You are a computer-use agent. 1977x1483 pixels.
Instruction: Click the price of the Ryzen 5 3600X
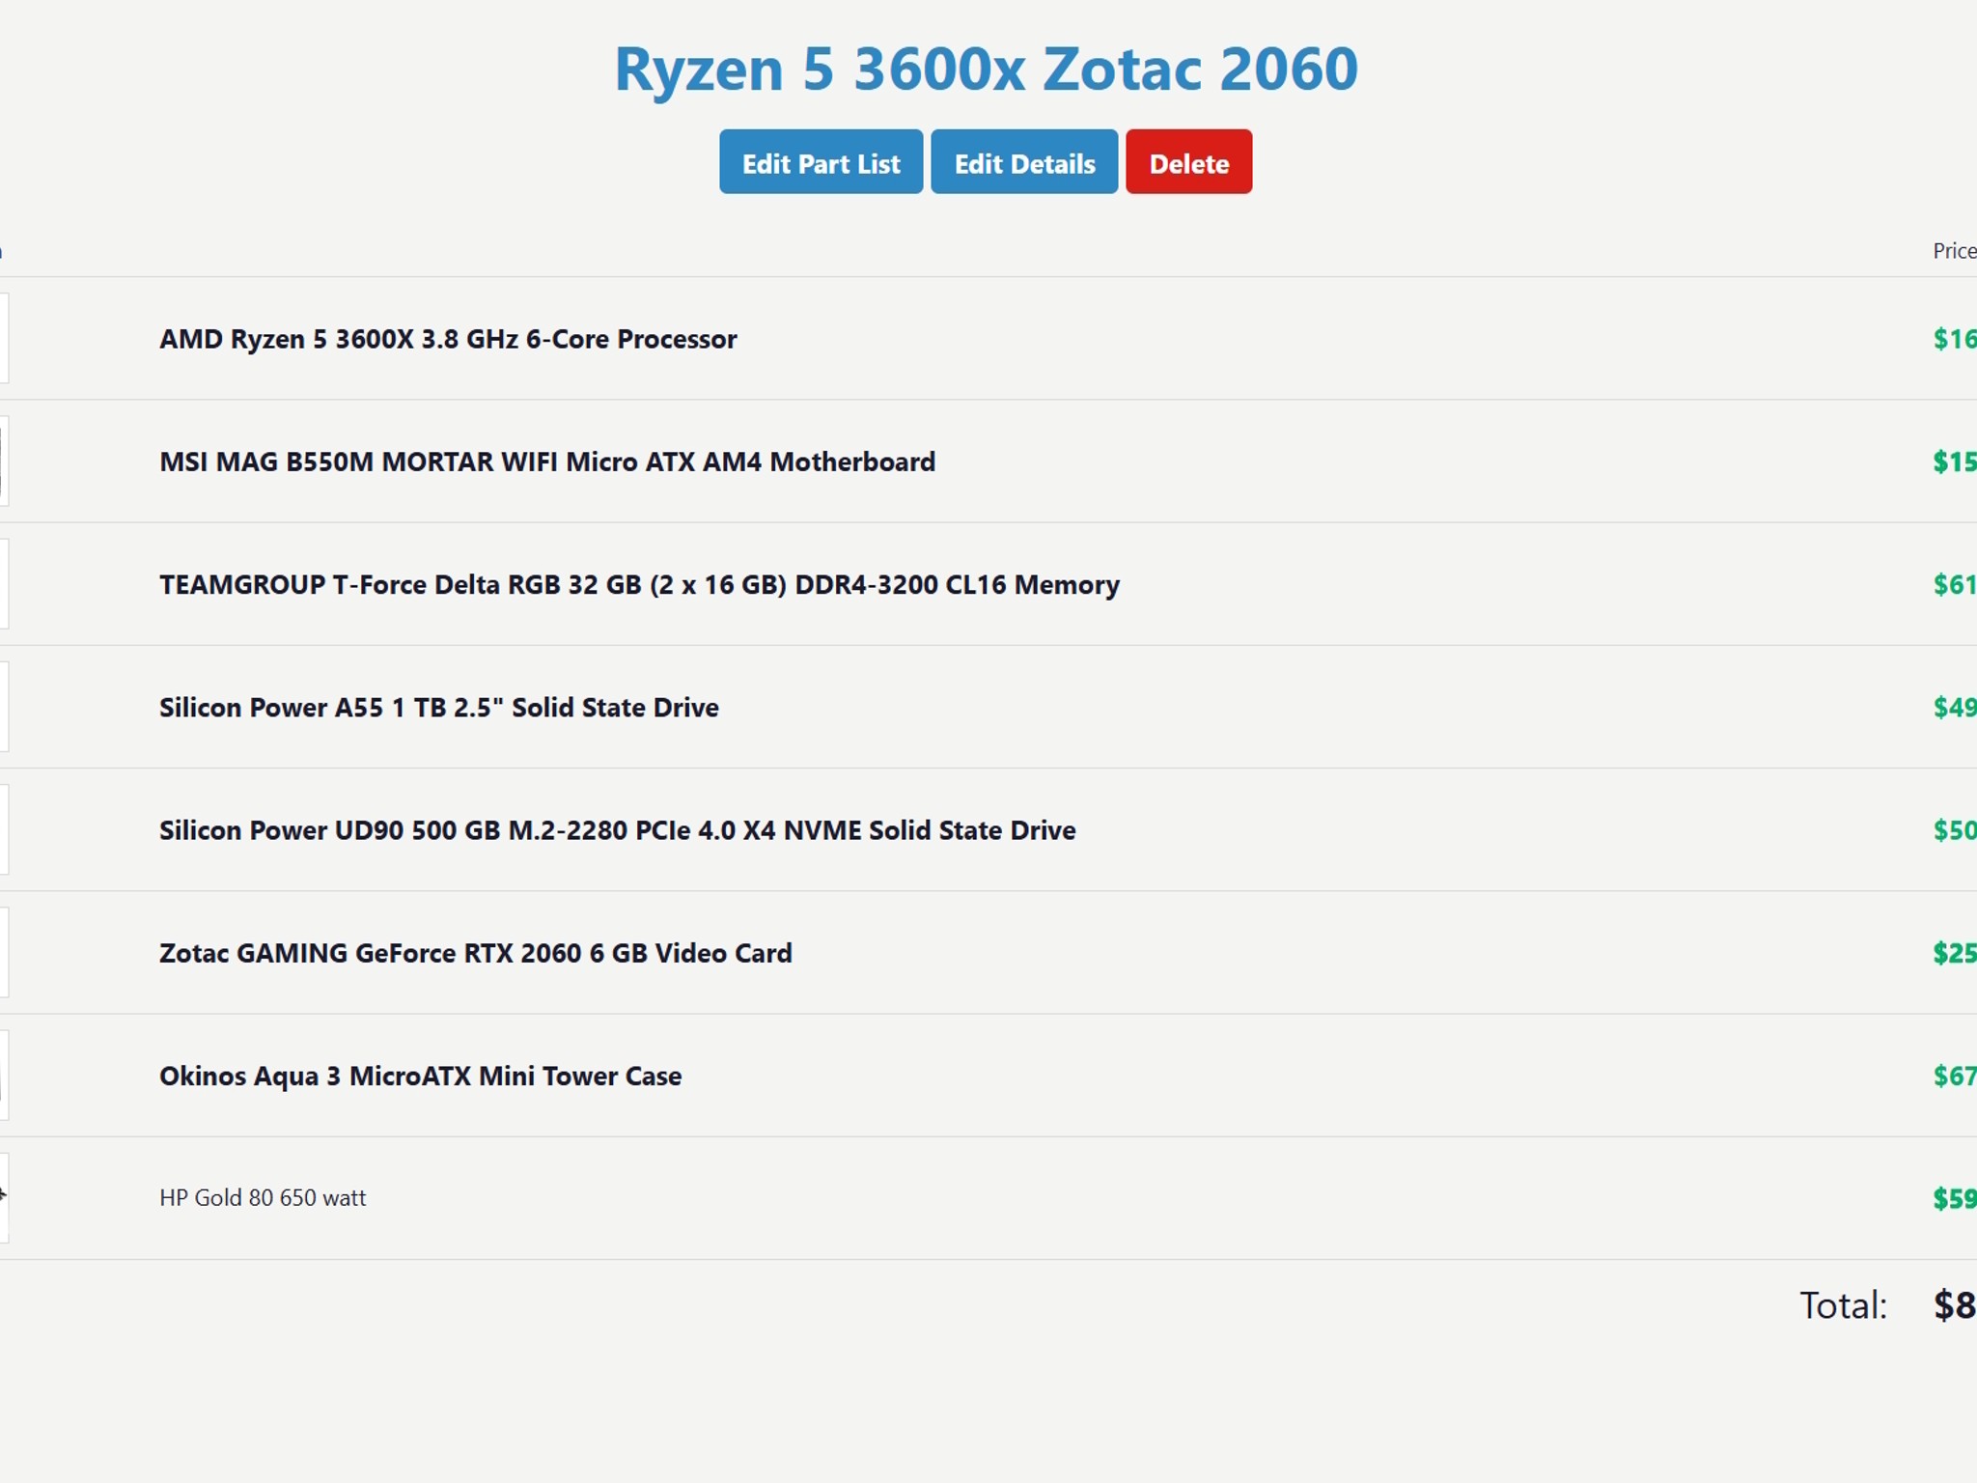coord(1955,339)
